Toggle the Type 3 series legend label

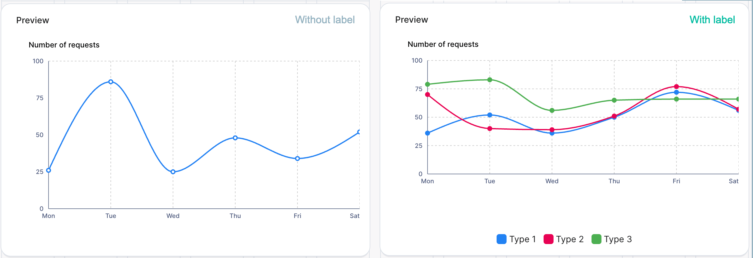coord(618,239)
